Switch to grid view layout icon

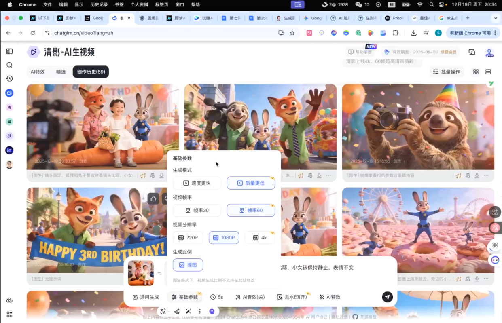coord(476,72)
